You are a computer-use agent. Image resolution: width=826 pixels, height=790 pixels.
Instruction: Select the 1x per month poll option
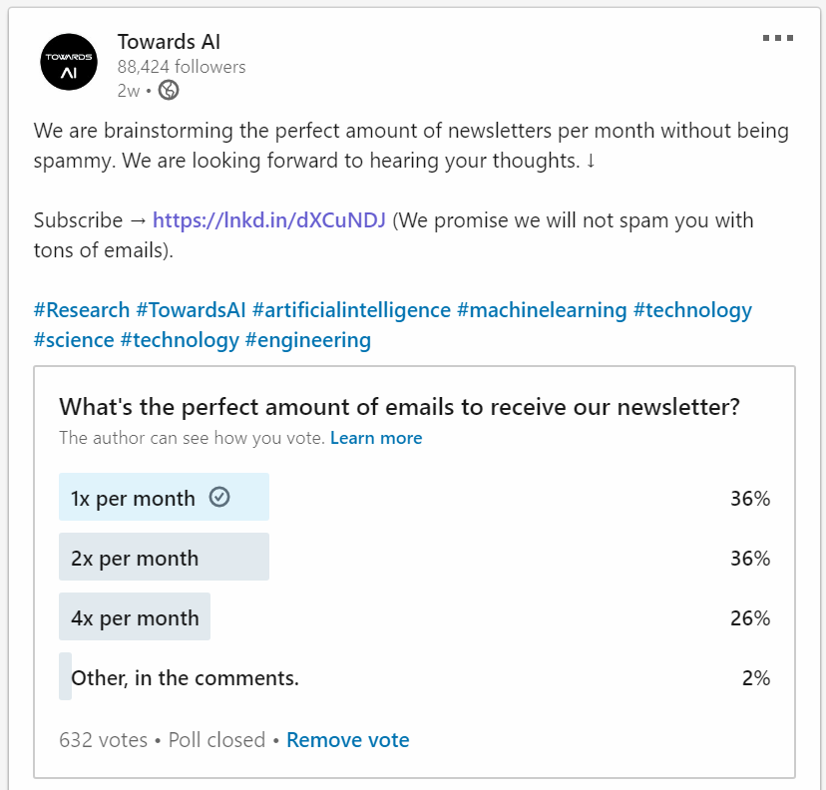coord(134,498)
